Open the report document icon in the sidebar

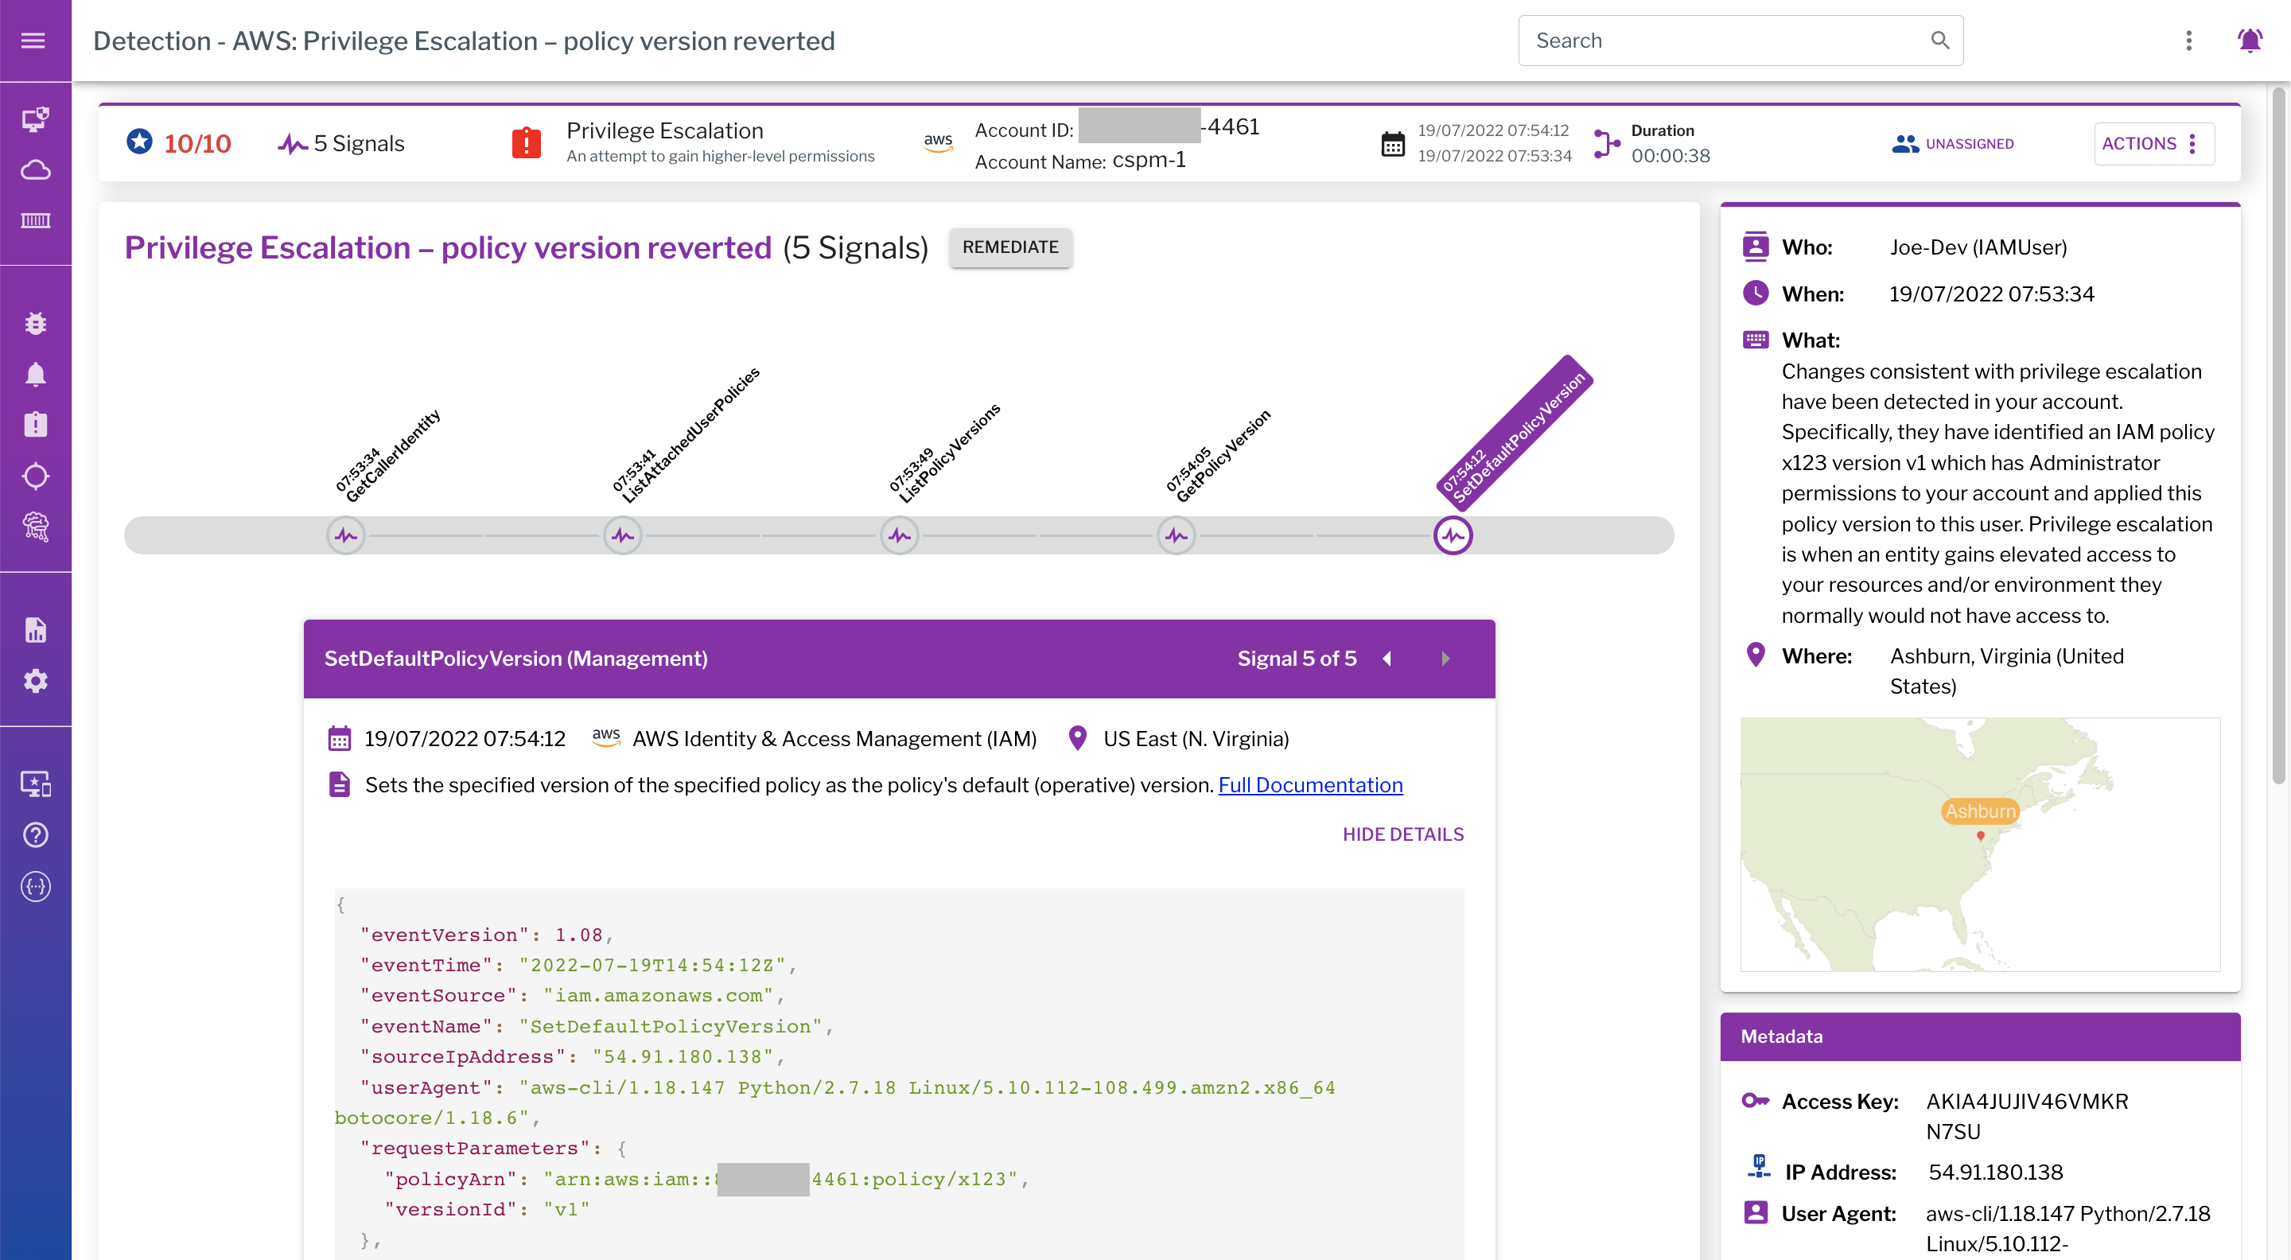click(x=36, y=631)
